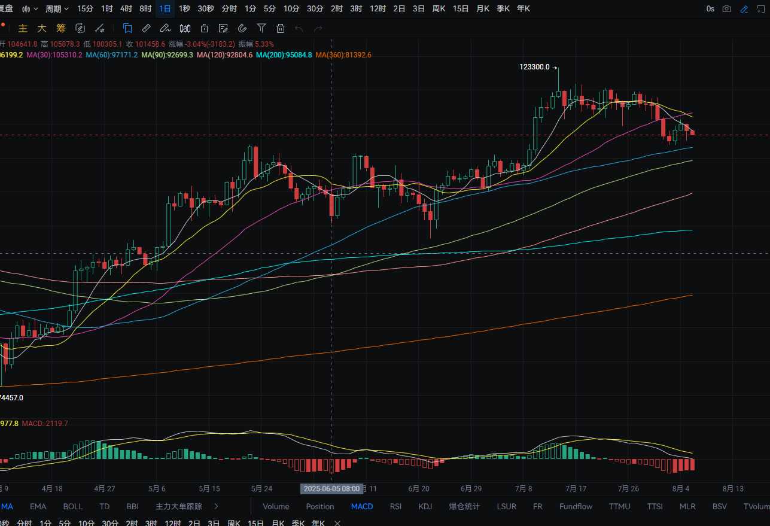Open the funnel filter icon

coord(261,28)
